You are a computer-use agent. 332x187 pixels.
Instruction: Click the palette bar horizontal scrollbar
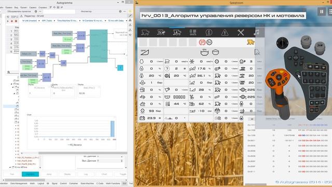[x=25, y=180]
